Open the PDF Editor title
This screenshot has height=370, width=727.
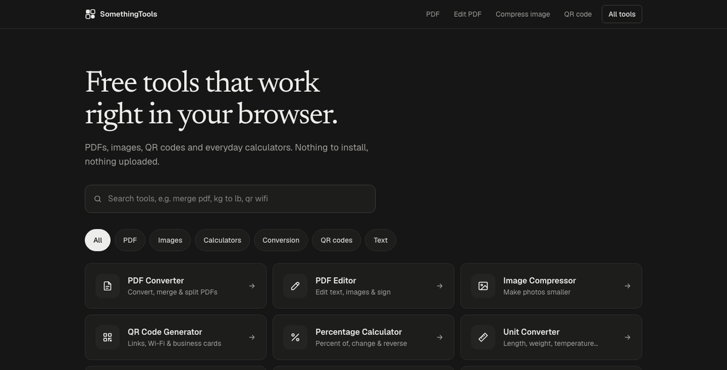336,281
